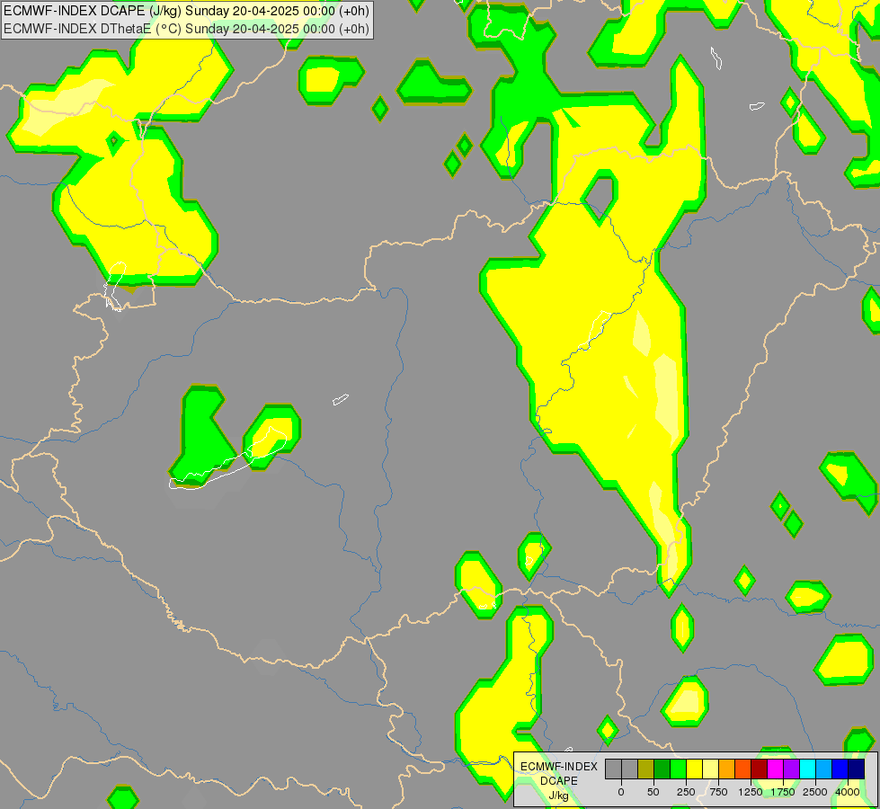Select the cyan legend swatch
Viewport: 880px width, 809px height.
(807, 769)
